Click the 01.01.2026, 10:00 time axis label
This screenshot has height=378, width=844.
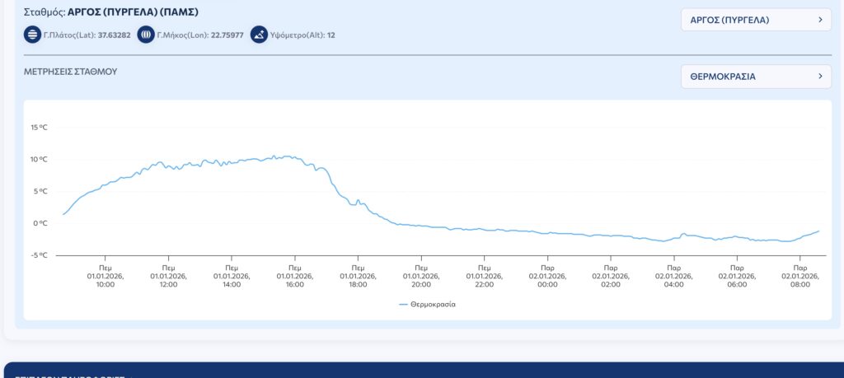[x=105, y=276]
